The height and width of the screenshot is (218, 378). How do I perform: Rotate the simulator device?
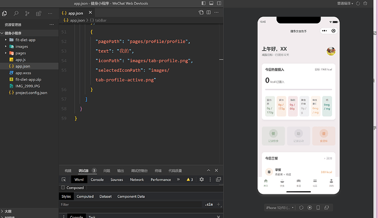[x=301, y=208]
